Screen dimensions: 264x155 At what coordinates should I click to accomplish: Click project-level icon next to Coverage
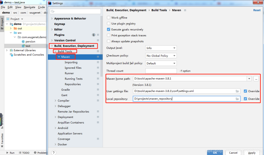click(x=98, y=139)
